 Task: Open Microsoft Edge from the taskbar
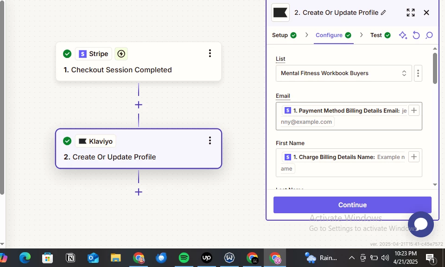(25, 258)
